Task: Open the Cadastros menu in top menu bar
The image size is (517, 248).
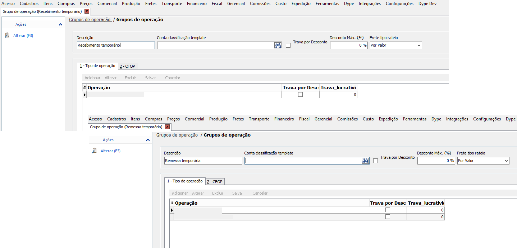Action: [29, 4]
